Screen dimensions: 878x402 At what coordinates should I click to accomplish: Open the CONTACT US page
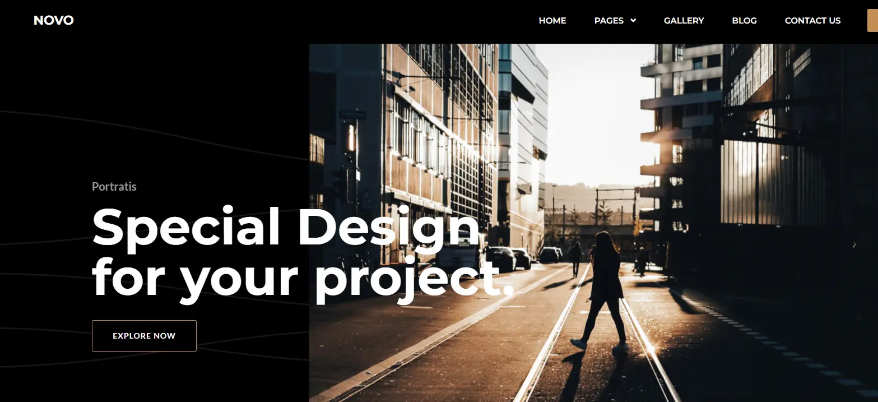812,21
